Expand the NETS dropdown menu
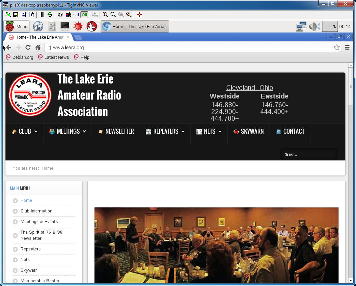 (x=209, y=131)
